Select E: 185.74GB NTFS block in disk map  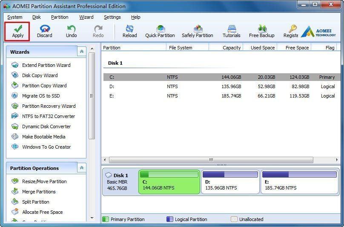pyautogui.click(x=299, y=182)
